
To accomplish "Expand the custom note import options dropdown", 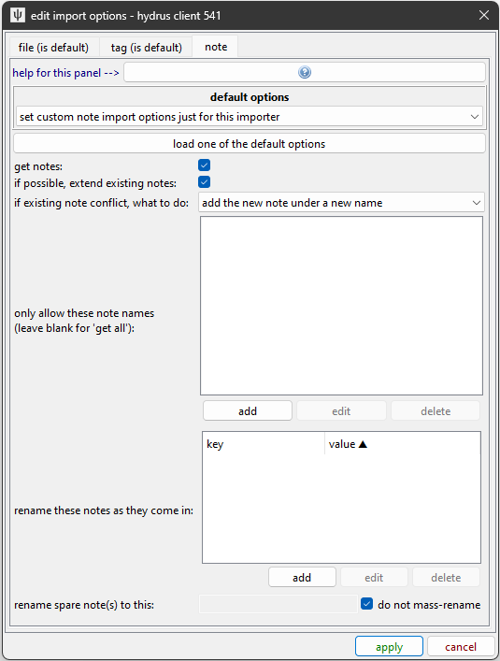I will tap(250, 117).
